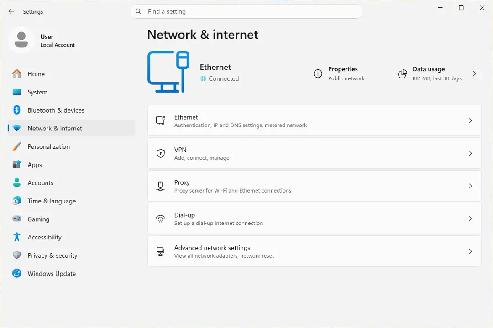Viewport: 493px width, 328px height.
Task: Go to System settings label
Action: coord(37,92)
